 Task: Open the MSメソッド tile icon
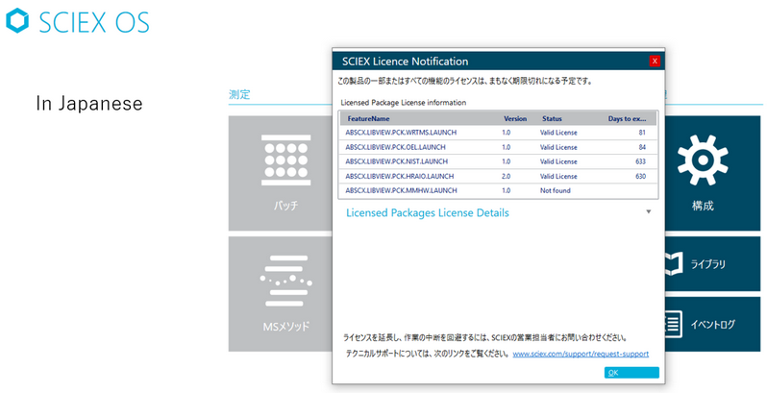click(285, 282)
